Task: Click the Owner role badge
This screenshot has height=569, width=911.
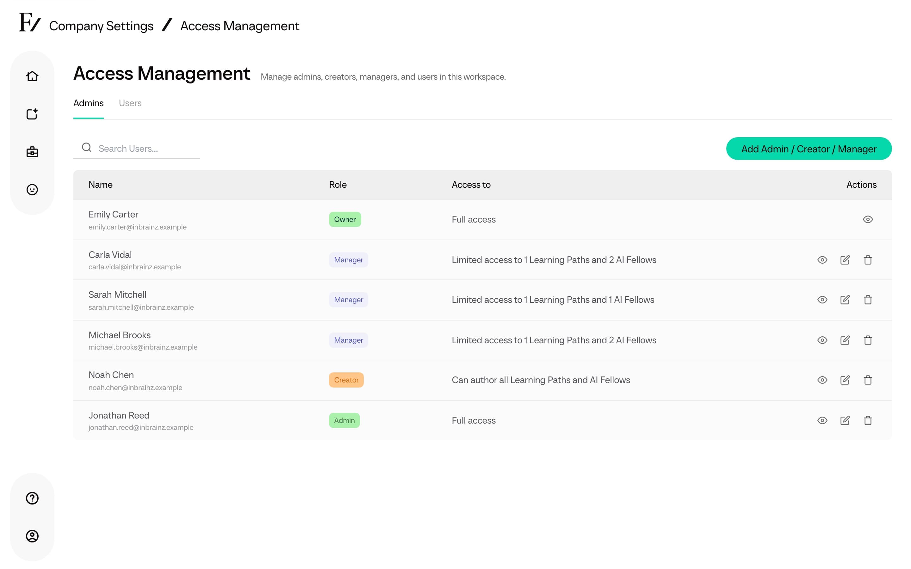Action: pos(345,219)
